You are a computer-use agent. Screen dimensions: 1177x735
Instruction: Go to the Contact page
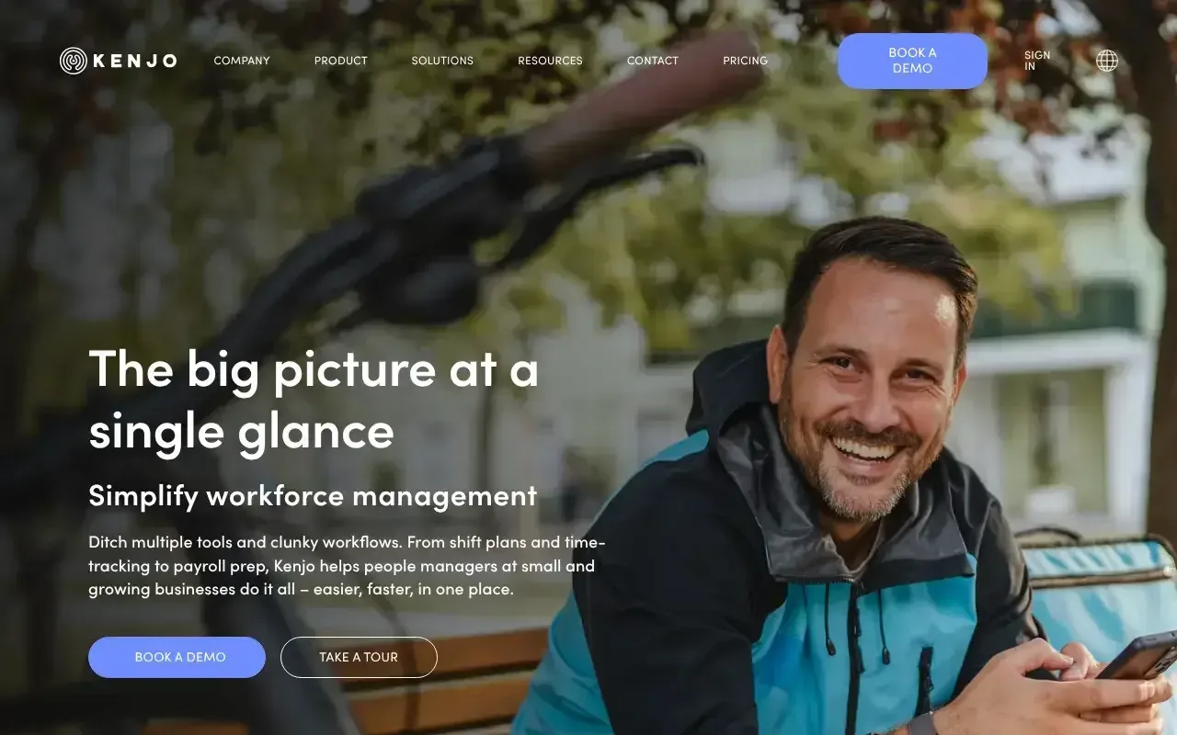point(653,61)
